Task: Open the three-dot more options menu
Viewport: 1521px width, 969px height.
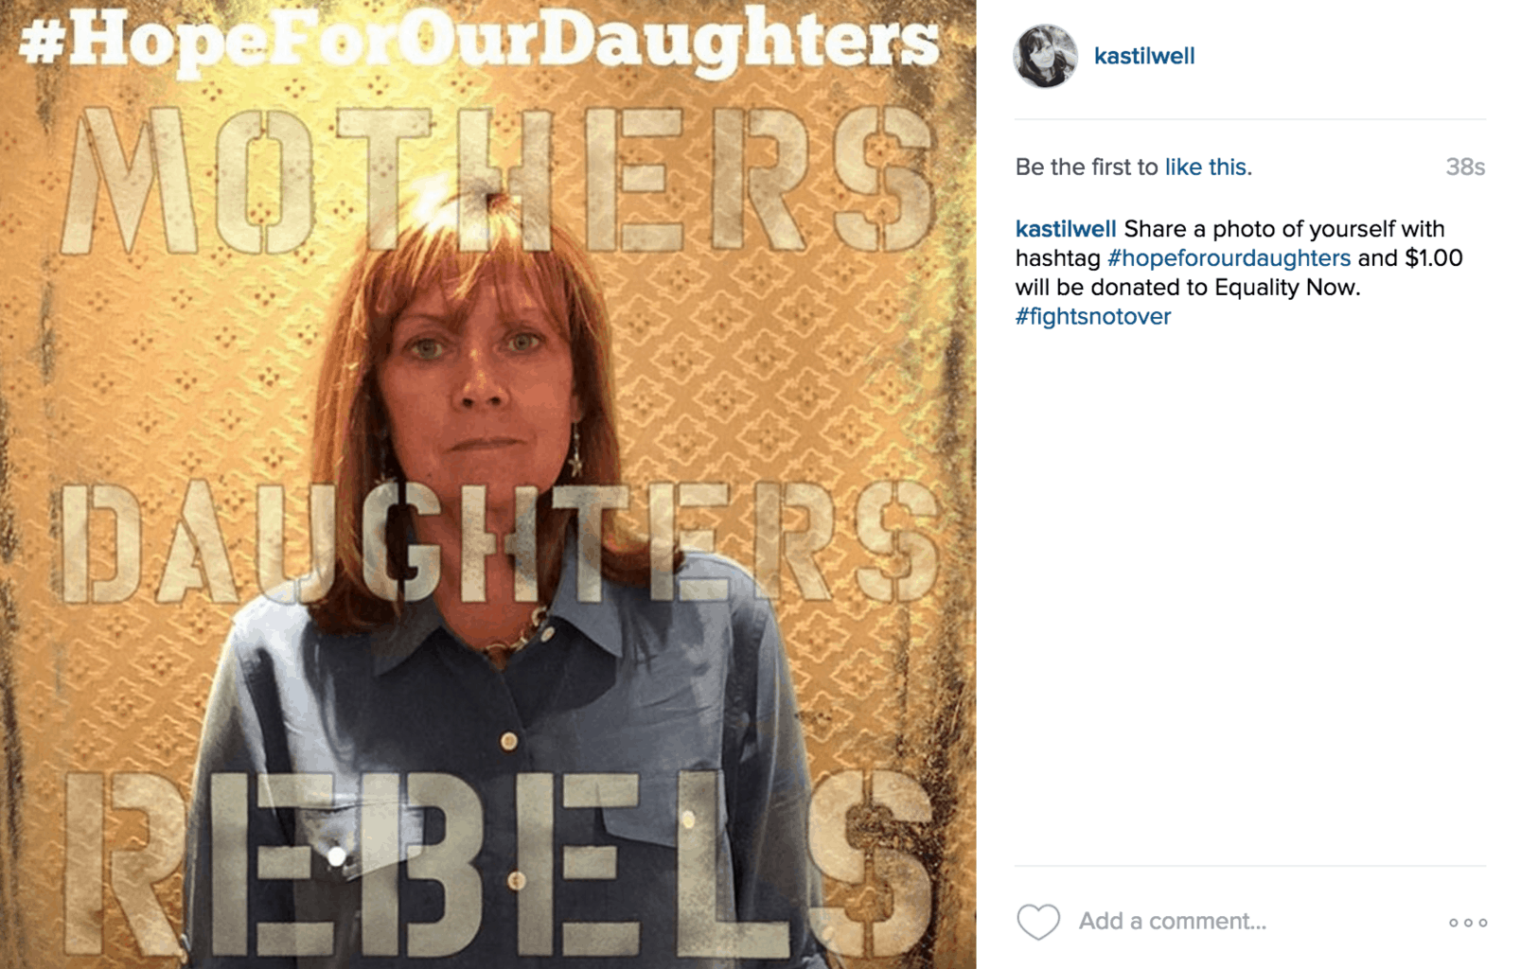Action: click(x=1468, y=923)
